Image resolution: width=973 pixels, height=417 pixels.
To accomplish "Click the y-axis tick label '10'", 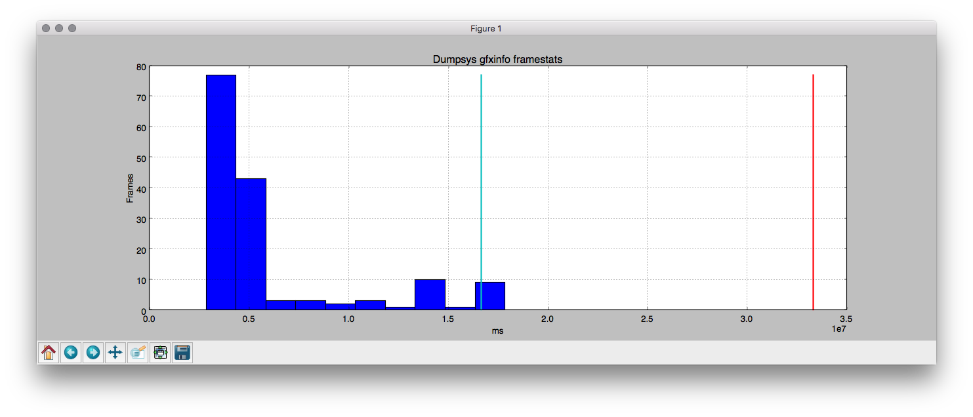I will point(141,280).
